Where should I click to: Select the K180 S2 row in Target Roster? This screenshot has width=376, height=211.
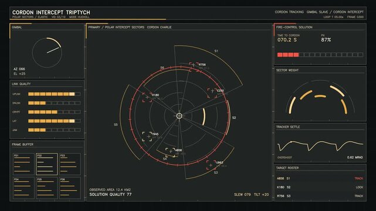(320, 188)
